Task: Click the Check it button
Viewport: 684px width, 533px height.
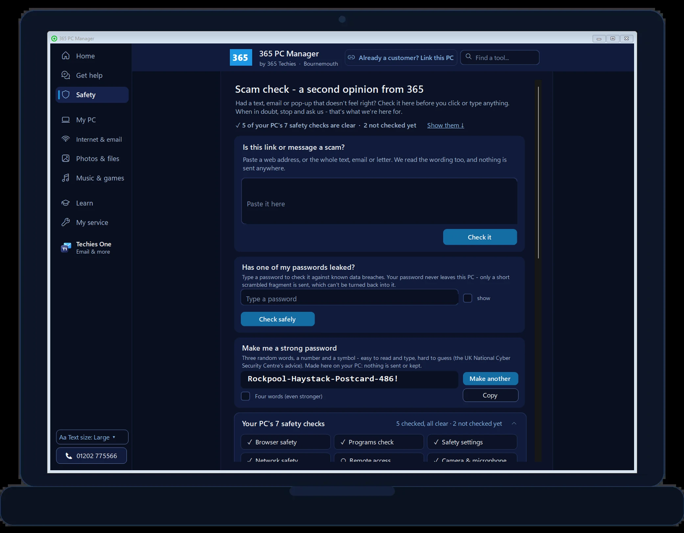Action: pos(480,237)
